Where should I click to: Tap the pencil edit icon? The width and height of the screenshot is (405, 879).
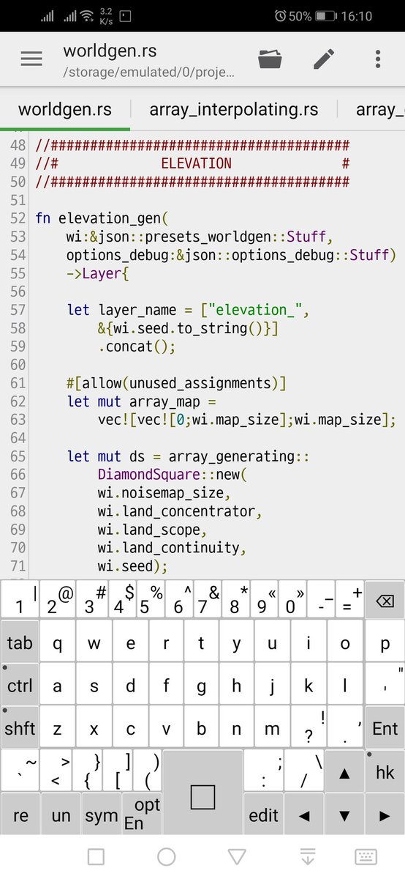pos(324,59)
